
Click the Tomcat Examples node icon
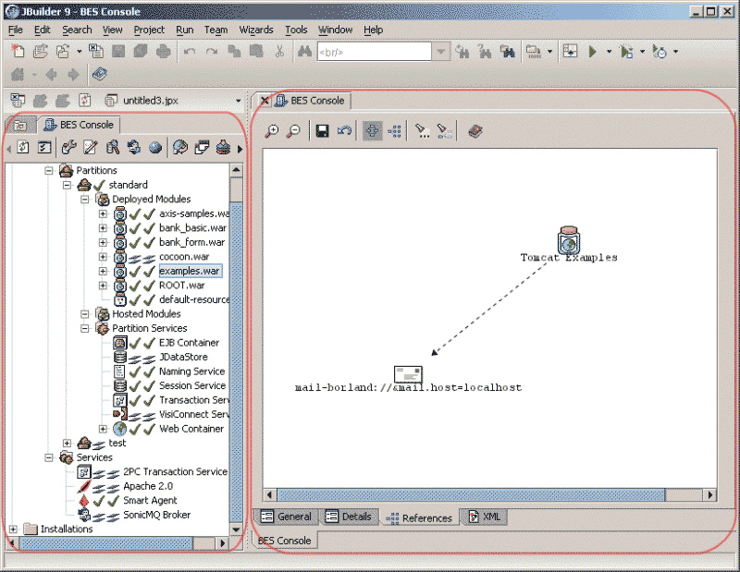(568, 238)
